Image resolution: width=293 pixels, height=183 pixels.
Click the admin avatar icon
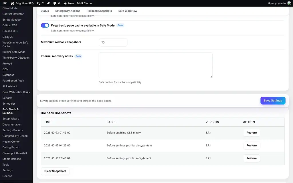pos(289,3)
